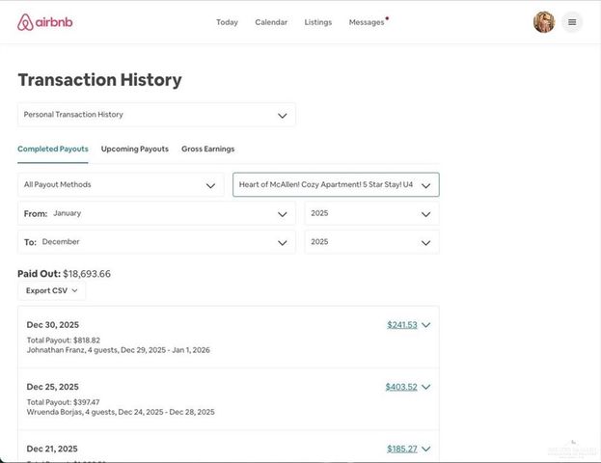The image size is (601, 463).
Task: Change the To month December dropdown
Action: pyautogui.click(x=156, y=242)
